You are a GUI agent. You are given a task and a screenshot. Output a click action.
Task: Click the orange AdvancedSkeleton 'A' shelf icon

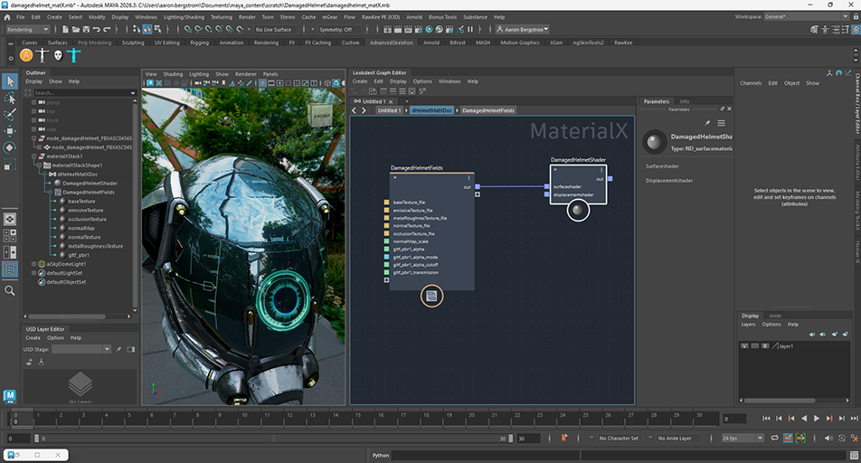coord(26,55)
